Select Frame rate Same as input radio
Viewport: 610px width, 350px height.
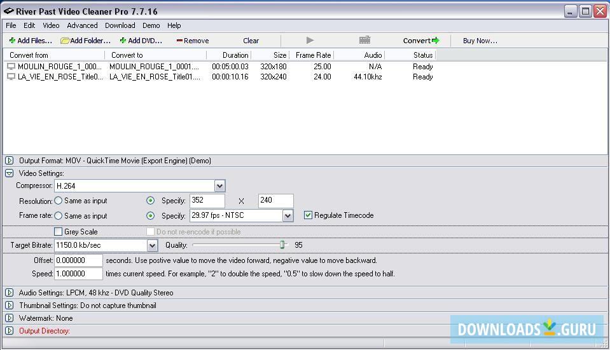[59, 215]
